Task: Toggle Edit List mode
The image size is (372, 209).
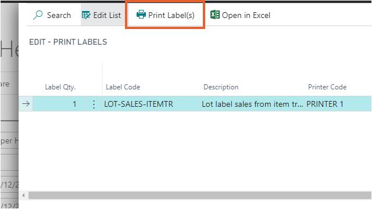Action: point(102,15)
